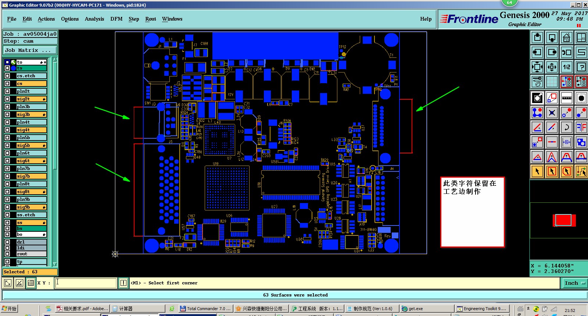Click the Home view icon

(x=566, y=38)
